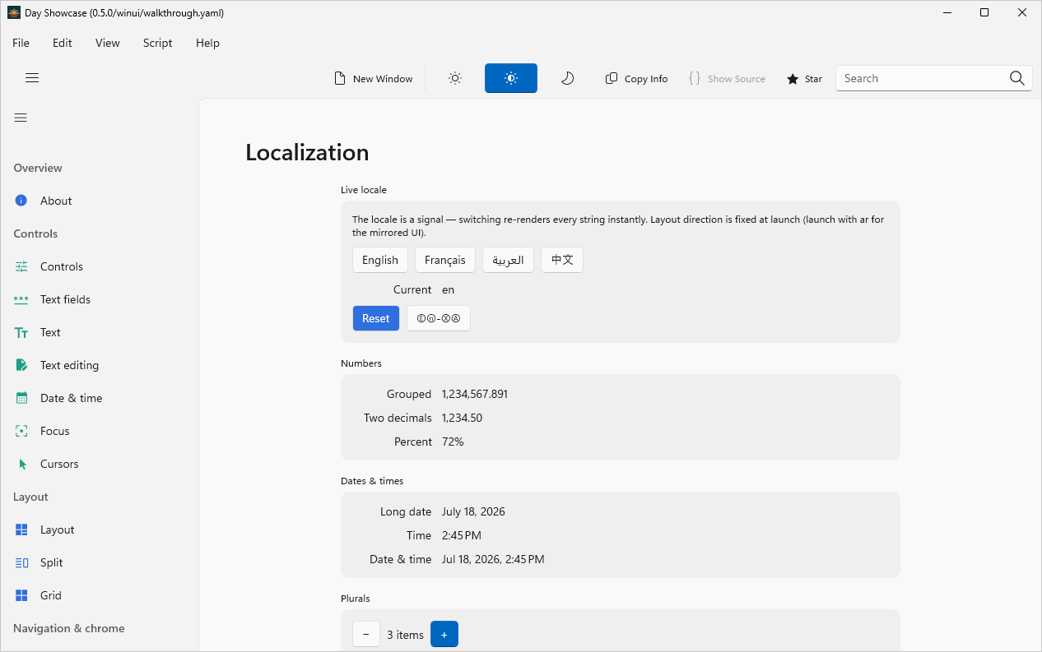This screenshot has height=652, width=1042.
Task: Switch to the dark theme moon icon
Action: click(x=567, y=78)
